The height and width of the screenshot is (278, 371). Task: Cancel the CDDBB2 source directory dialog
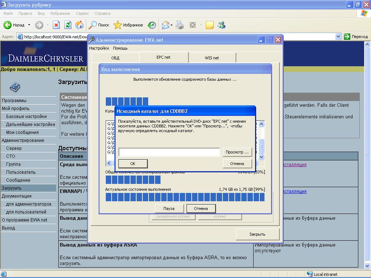tap(237, 164)
